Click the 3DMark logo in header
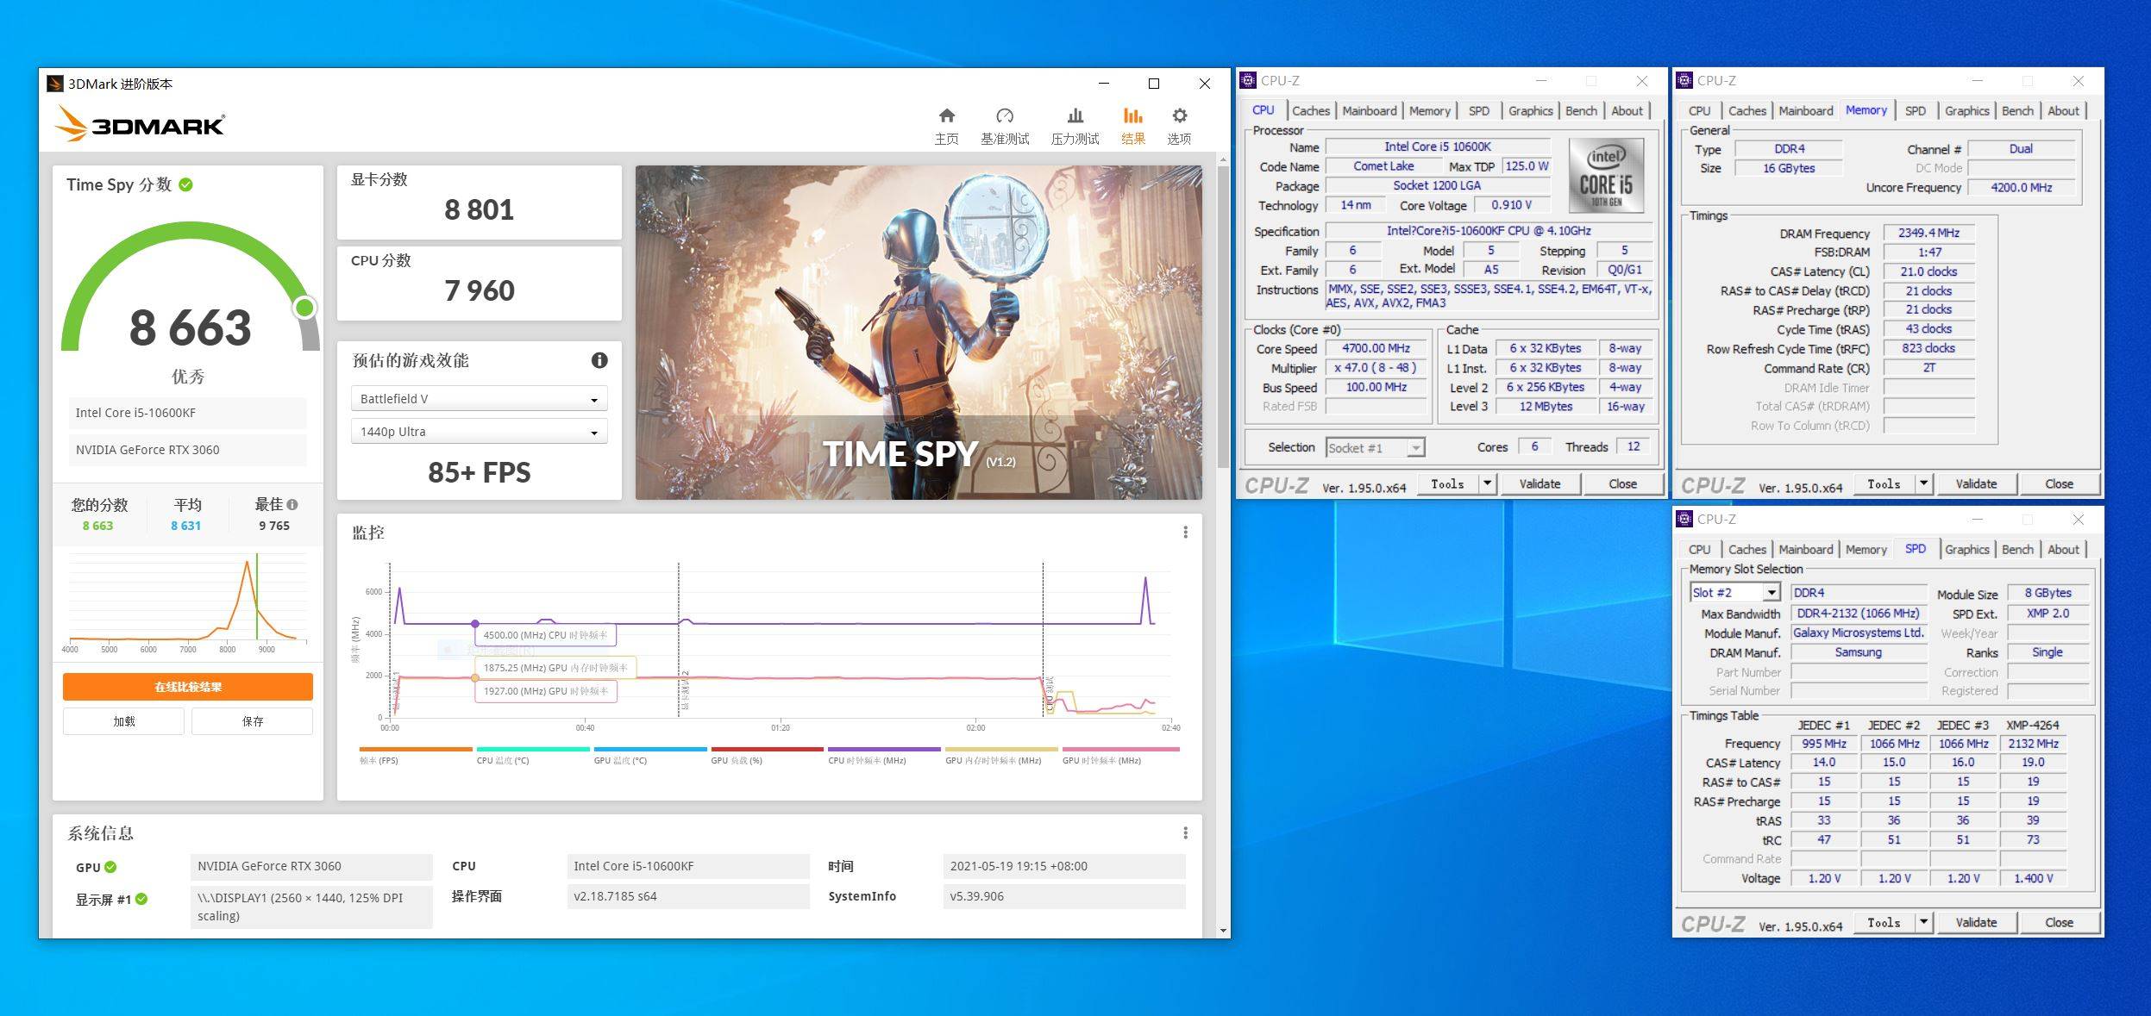This screenshot has width=2151, height=1016. [140, 125]
